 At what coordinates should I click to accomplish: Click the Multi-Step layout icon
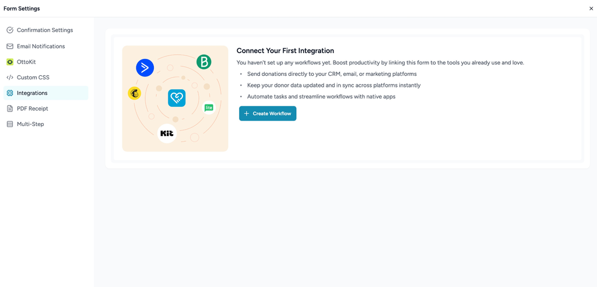pyautogui.click(x=10, y=124)
